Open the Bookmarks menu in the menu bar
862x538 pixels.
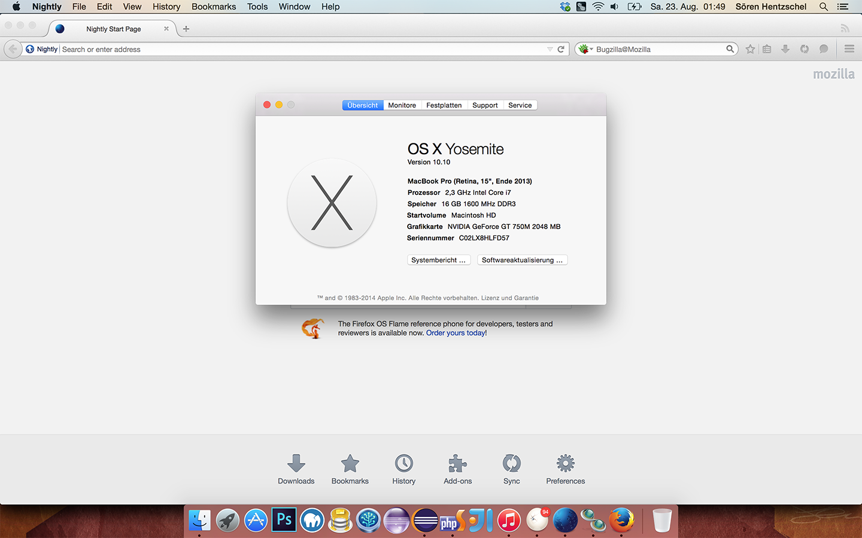click(214, 7)
